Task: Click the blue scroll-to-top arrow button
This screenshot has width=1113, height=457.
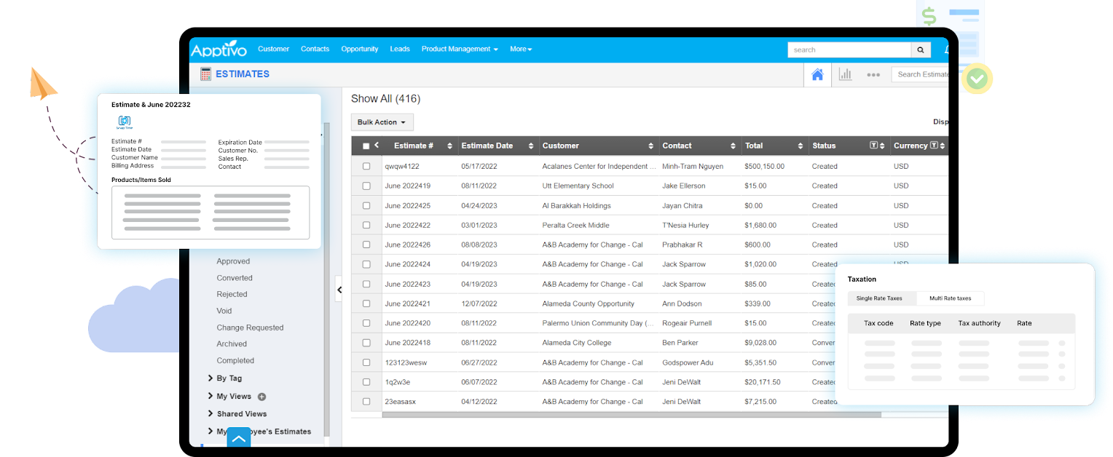Action: click(238, 439)
